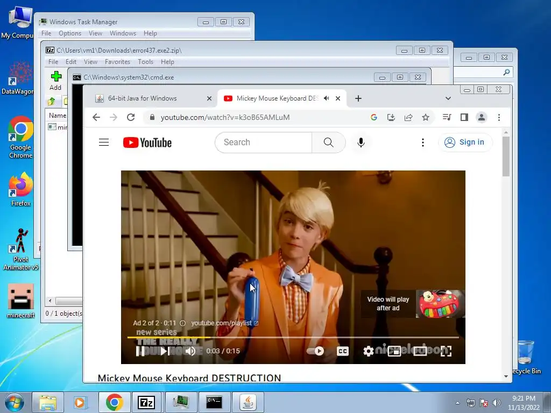Bookmark this page with the star icon
The height and width of the screenshot is (413, 551).
(x=426, y=117)
